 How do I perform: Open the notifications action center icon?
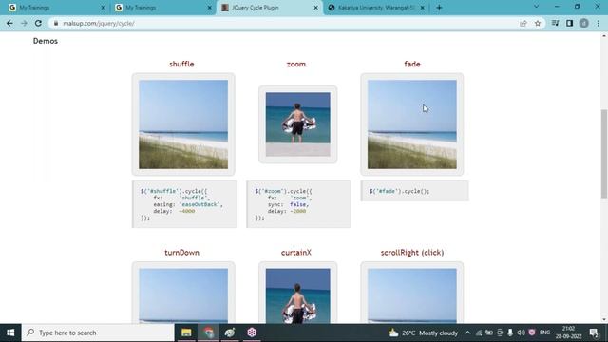(594, 332)
